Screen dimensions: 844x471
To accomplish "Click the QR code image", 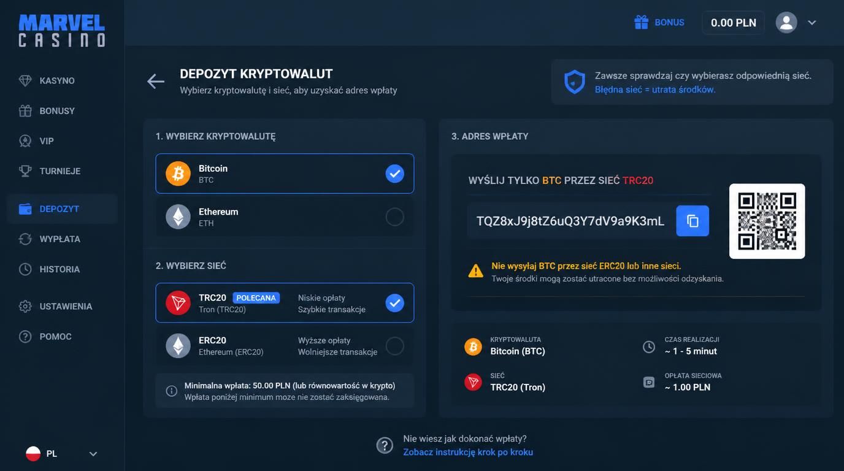I will coord(767,221).
